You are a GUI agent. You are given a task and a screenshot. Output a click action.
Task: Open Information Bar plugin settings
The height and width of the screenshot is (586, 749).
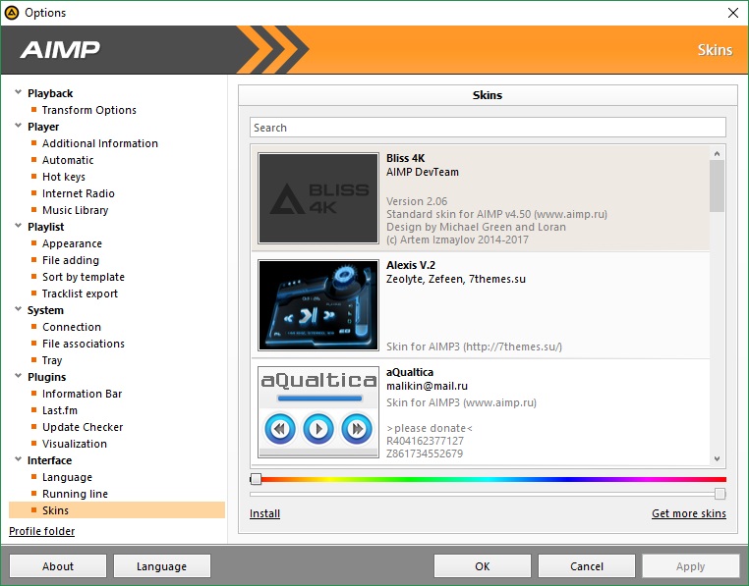tap(83, 394)
